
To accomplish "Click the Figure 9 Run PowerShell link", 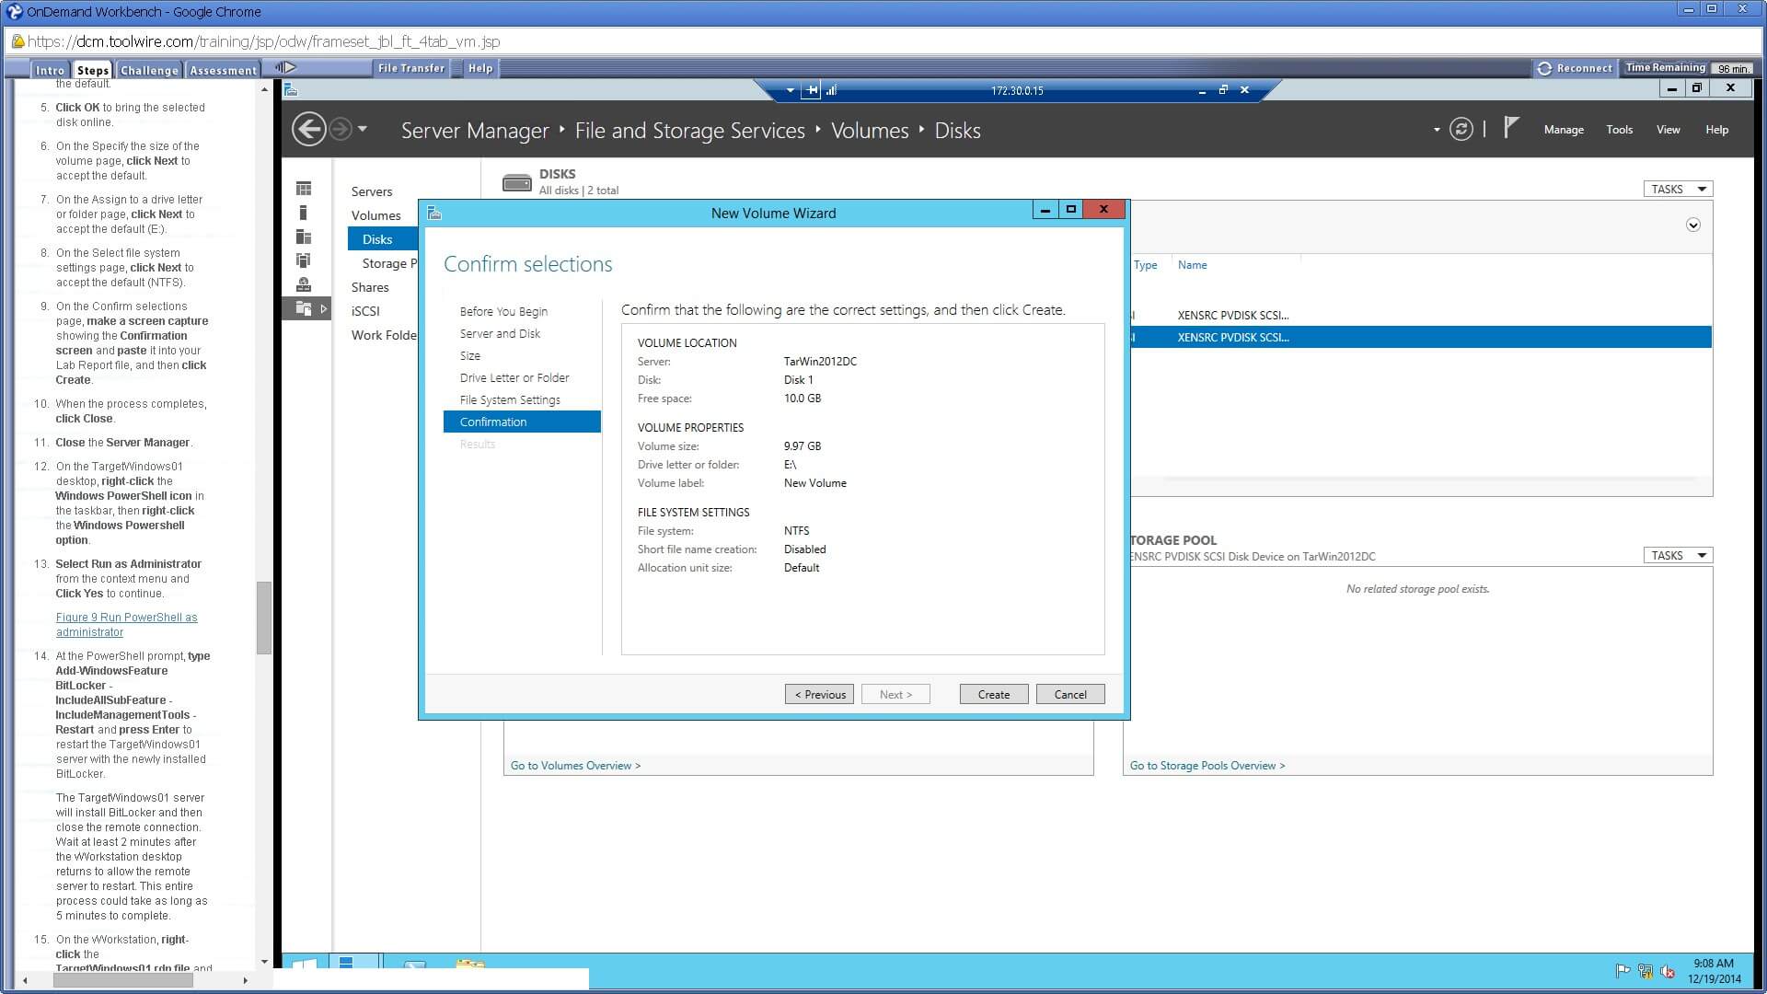I will pos(126,624).
